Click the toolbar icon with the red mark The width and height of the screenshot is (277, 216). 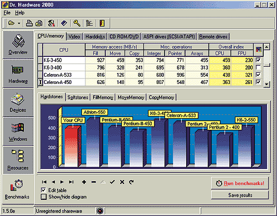click(x=52, y=23)
